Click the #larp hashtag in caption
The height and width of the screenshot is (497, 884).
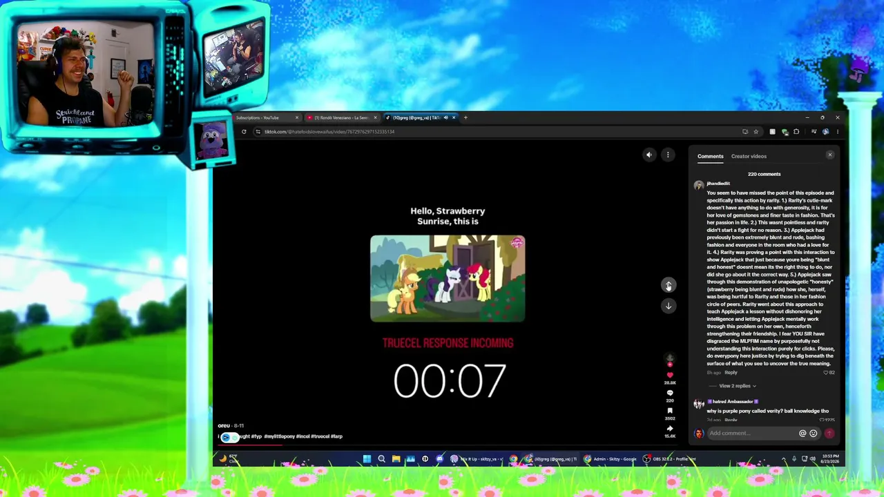click(336, 436)
